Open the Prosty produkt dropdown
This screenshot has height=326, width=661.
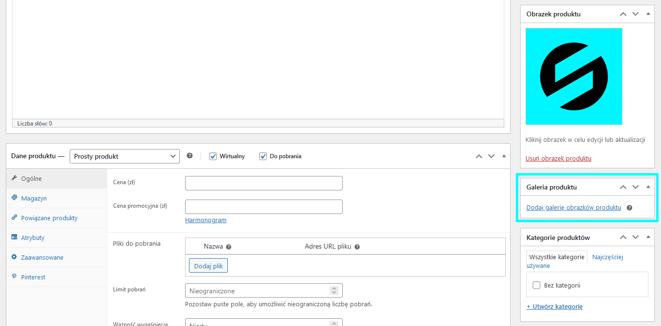(124, 156)
